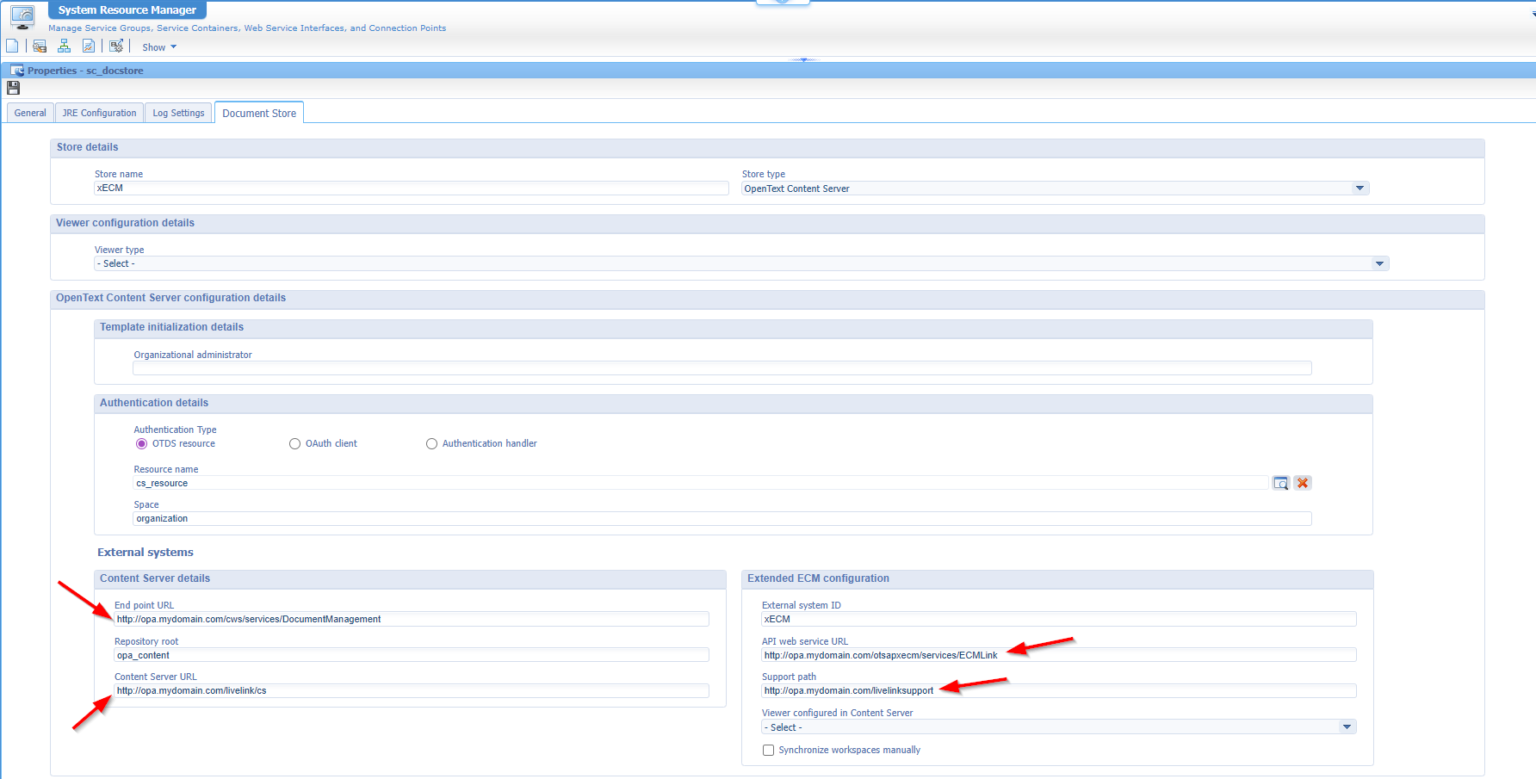Open the Store type dropdown

1359,189
